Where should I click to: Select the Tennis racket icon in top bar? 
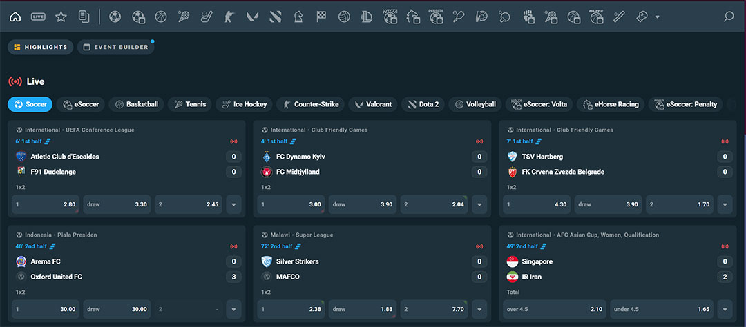tap(184, 17)
